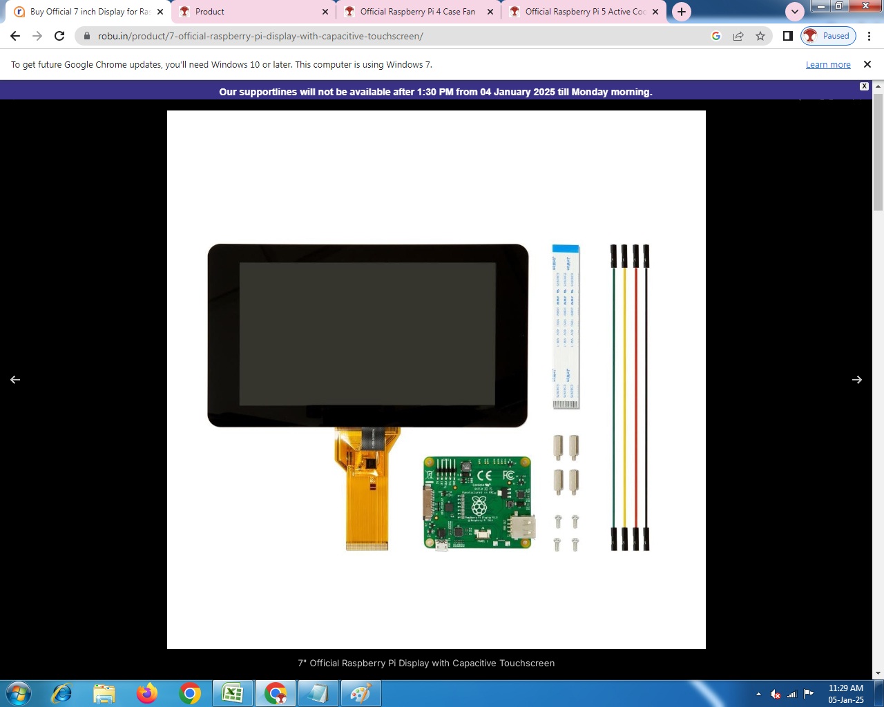Click the image caption text below the photo
The height and width of the screenshot is (707, 884).
(x=426, y=664)
